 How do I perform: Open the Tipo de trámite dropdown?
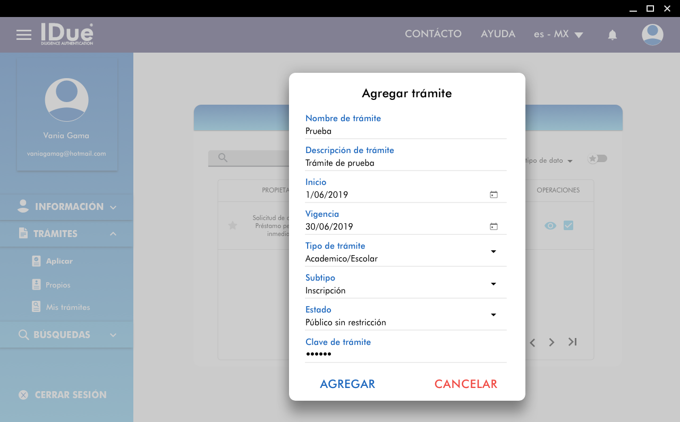493,252
